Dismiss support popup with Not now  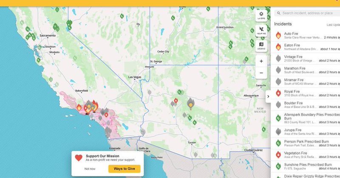click(90, 169)
